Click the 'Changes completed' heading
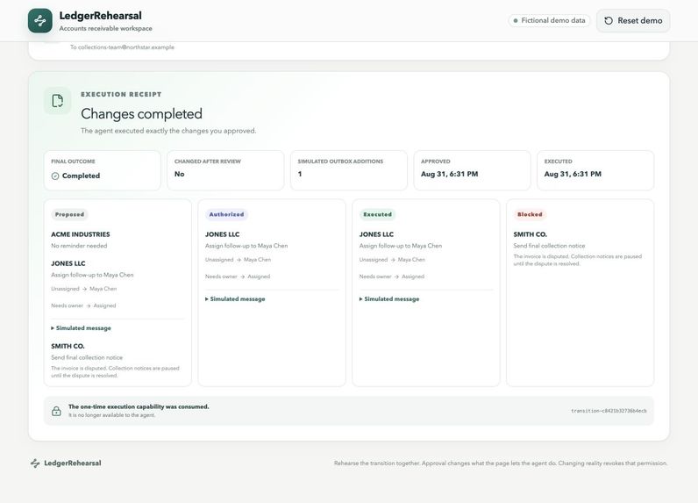Screen dimensions: 698x503 141,113
